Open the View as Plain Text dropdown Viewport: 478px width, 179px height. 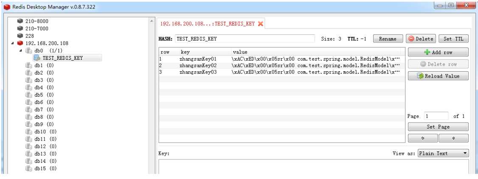(x=443, y=154)
